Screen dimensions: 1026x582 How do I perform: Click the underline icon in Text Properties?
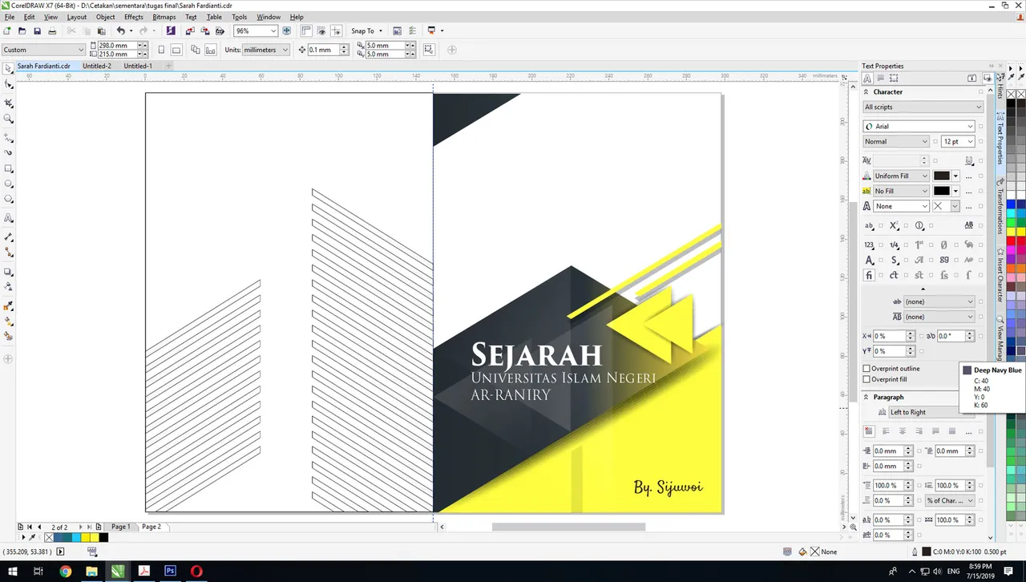[969, 162]
